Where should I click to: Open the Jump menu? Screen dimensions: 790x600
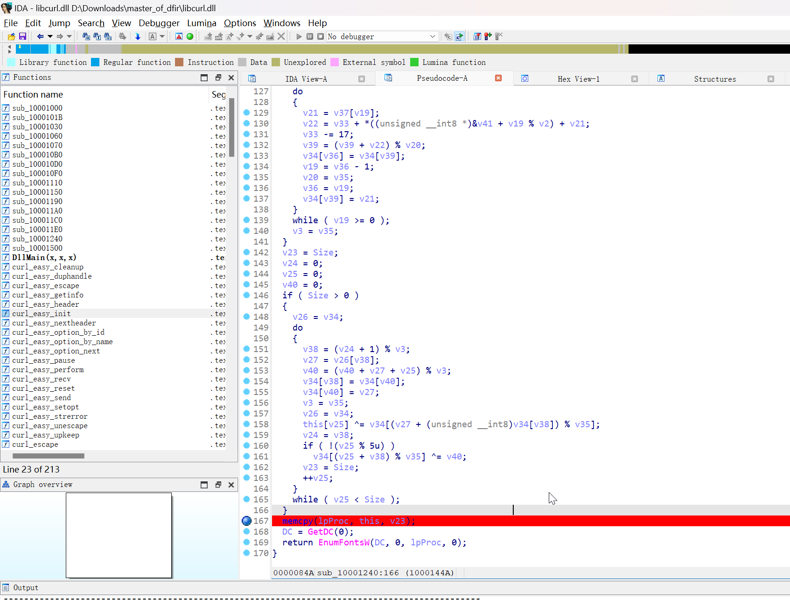[59, 23]
